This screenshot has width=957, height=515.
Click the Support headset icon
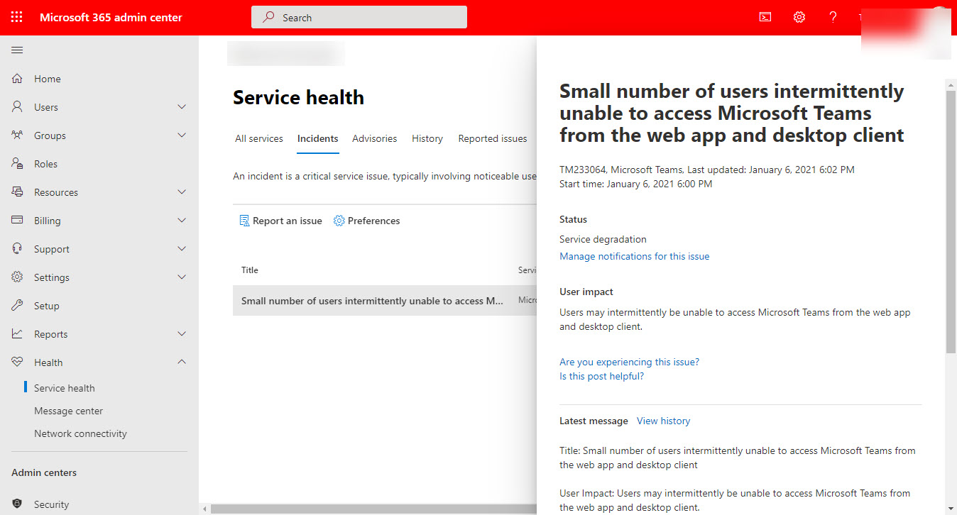point(18,249)
